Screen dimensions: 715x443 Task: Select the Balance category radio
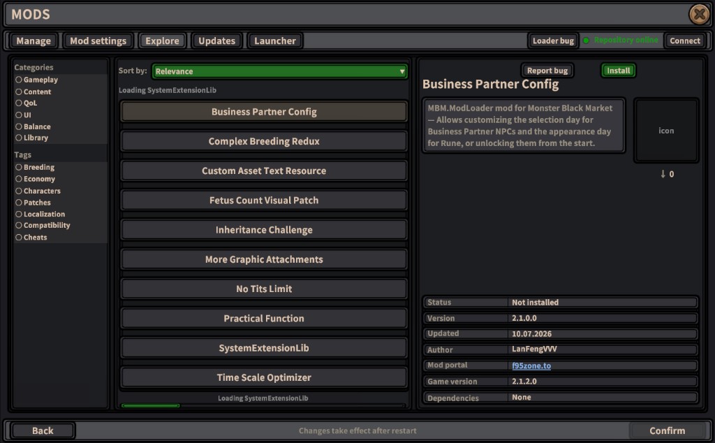pos(19,126)
